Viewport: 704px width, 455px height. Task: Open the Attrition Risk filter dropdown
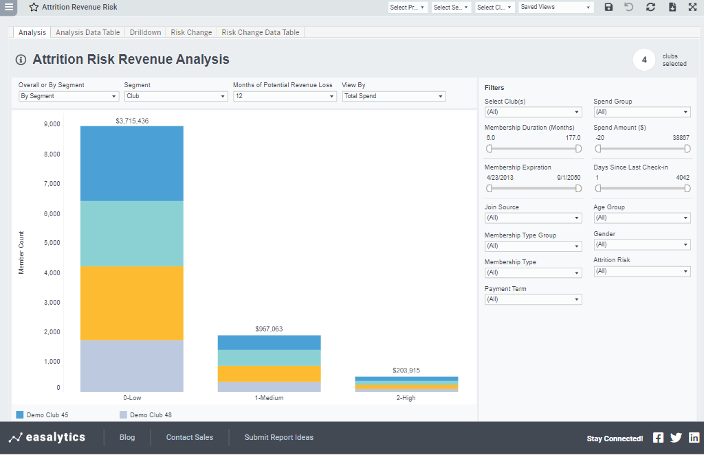pyautogui.click(x=641, y=272)
